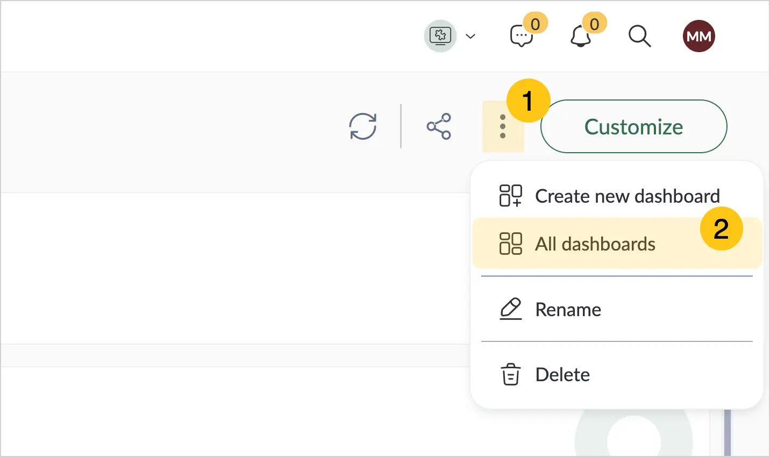This screenshot has width=770, height=457.
Task: Click the trash icon beside Delete
Action: (x=511, y=374)
